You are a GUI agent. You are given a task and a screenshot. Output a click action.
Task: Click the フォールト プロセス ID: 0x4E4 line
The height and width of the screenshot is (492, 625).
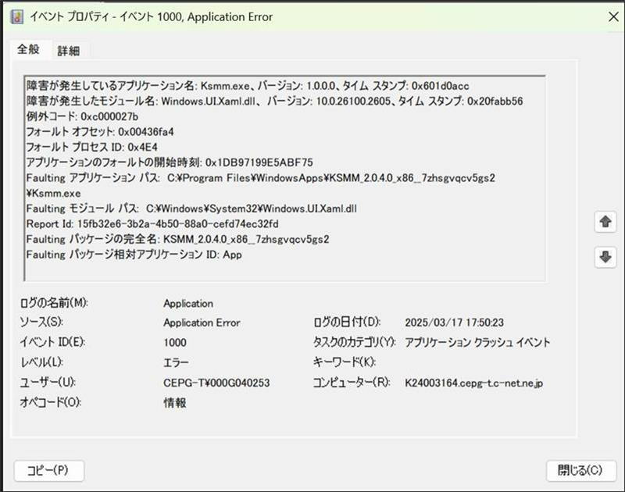91,147
